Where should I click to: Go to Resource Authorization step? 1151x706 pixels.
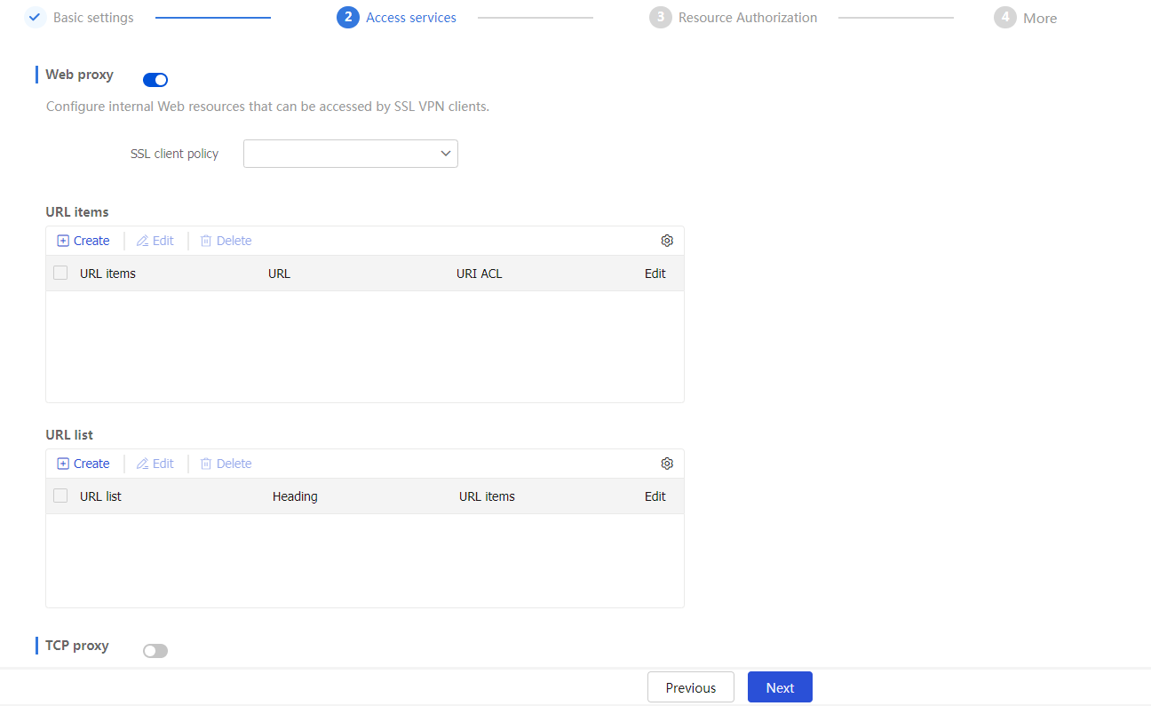point(748,18)
